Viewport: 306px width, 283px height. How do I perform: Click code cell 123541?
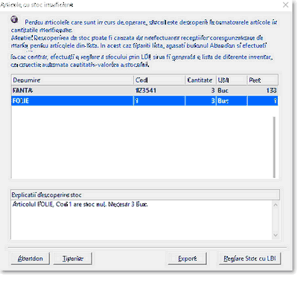point(159,90)
